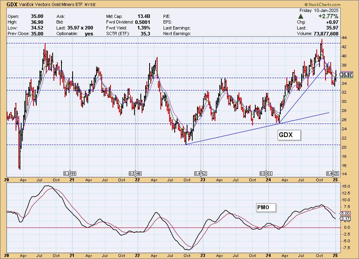Screen dimensions: 359x259
Task: Click the 15.0 PMO axis label
Action: pyautogui.click(x=346, y=186)
